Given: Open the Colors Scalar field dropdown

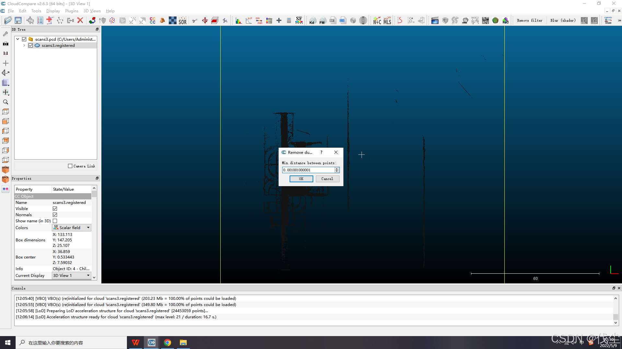Looking at the screenshot, I should tap(72, 228).
